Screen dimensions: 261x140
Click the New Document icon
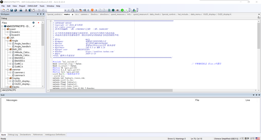coord(4,10)
